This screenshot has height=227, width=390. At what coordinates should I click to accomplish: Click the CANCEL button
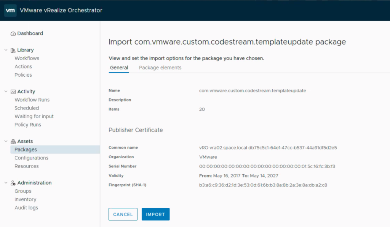123,214
